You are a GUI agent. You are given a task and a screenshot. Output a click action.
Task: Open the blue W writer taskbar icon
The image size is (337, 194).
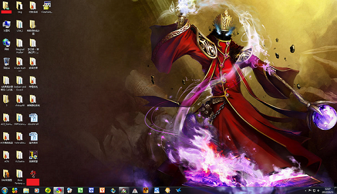pos(91,190)
